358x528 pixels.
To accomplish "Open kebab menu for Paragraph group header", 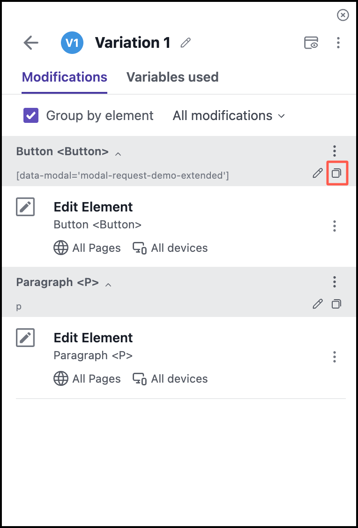I will tap(334, 282).
